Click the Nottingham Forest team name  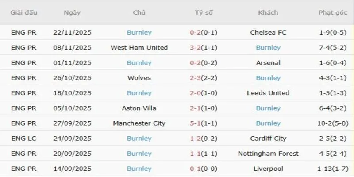pos(268,154)
